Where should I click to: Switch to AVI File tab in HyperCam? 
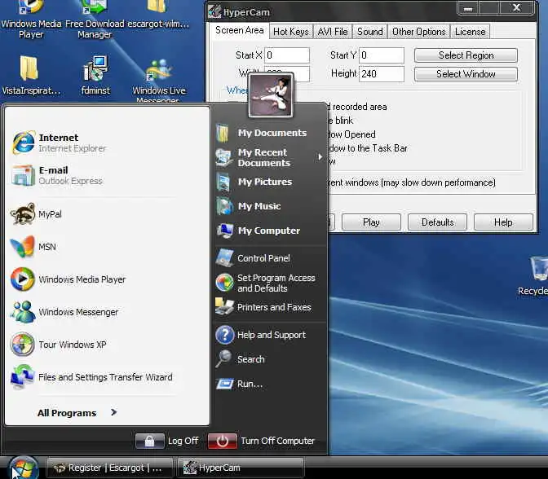[x=333, y=32]
